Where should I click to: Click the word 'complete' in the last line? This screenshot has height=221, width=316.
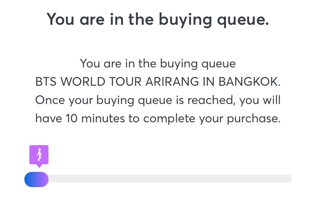(x=169, y=119)
